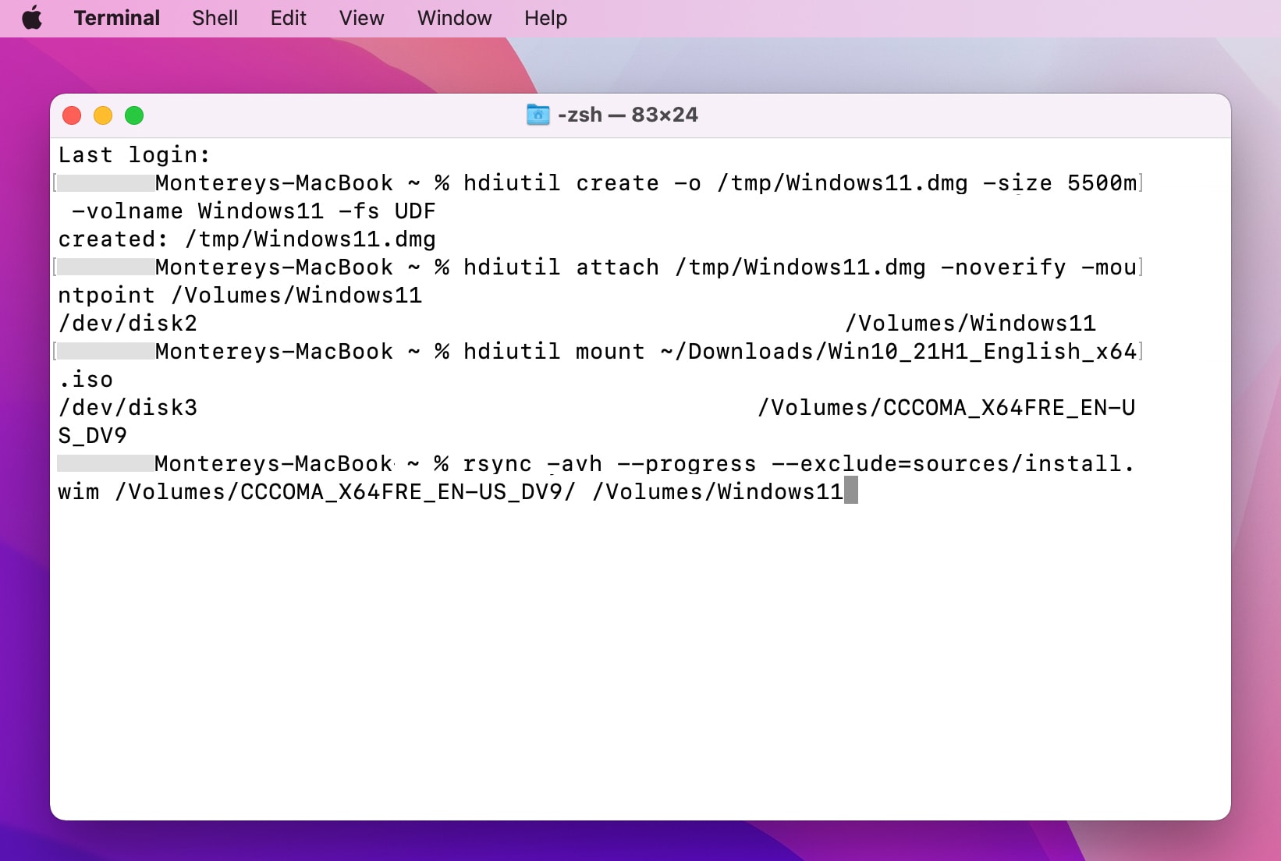This screenshot has height=861, width=1281.
Task: Open the View menu
Action: (x=361, y=17)
